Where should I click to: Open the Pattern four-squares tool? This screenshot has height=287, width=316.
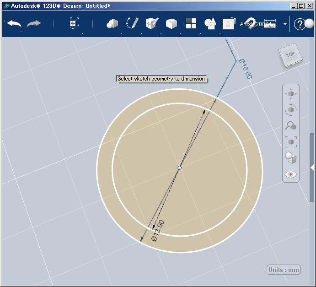coord(191,23)
